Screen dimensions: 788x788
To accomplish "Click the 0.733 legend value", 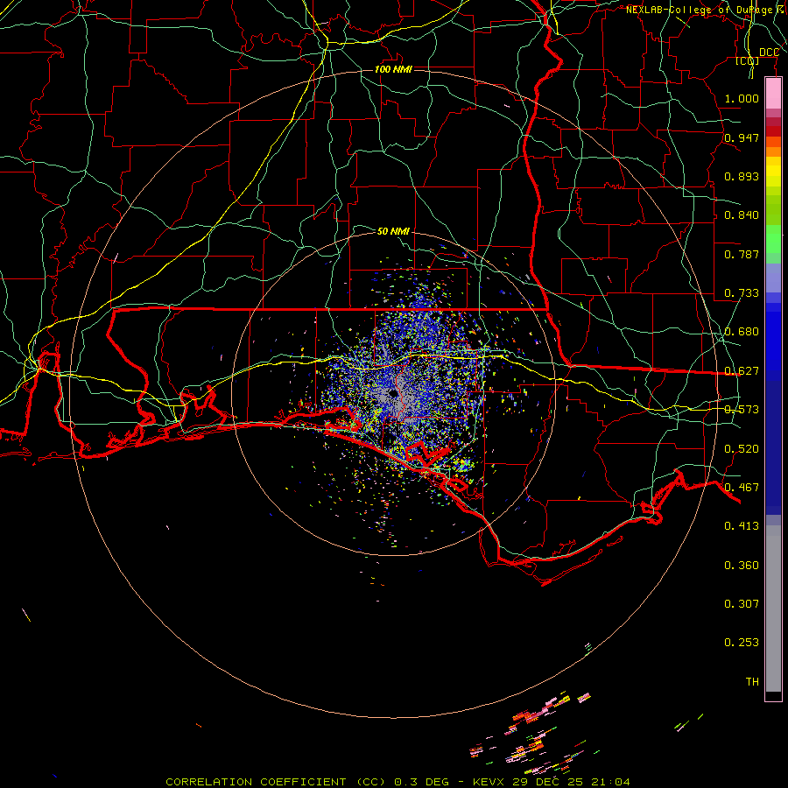I will (742, 292).
